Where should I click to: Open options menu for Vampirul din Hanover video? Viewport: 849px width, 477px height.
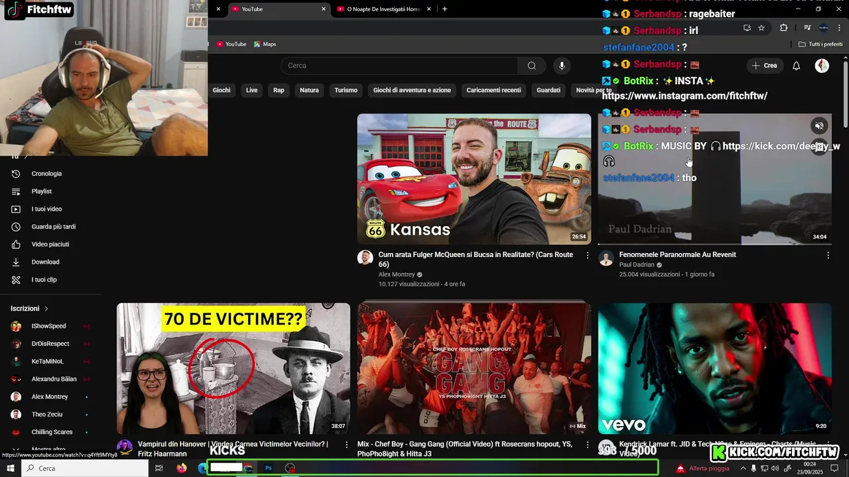pos(346,445)
